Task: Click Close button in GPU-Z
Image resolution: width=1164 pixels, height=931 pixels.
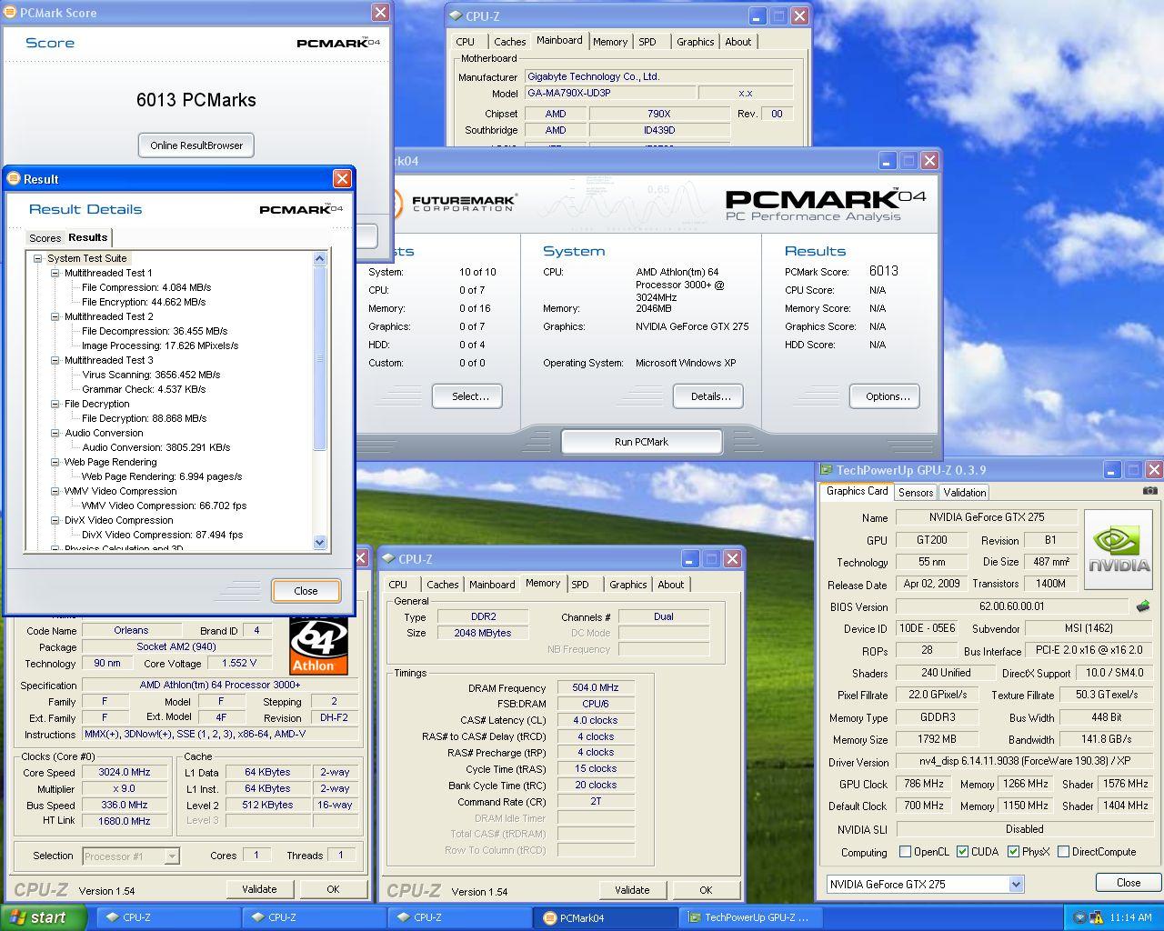Action: 1129,883
